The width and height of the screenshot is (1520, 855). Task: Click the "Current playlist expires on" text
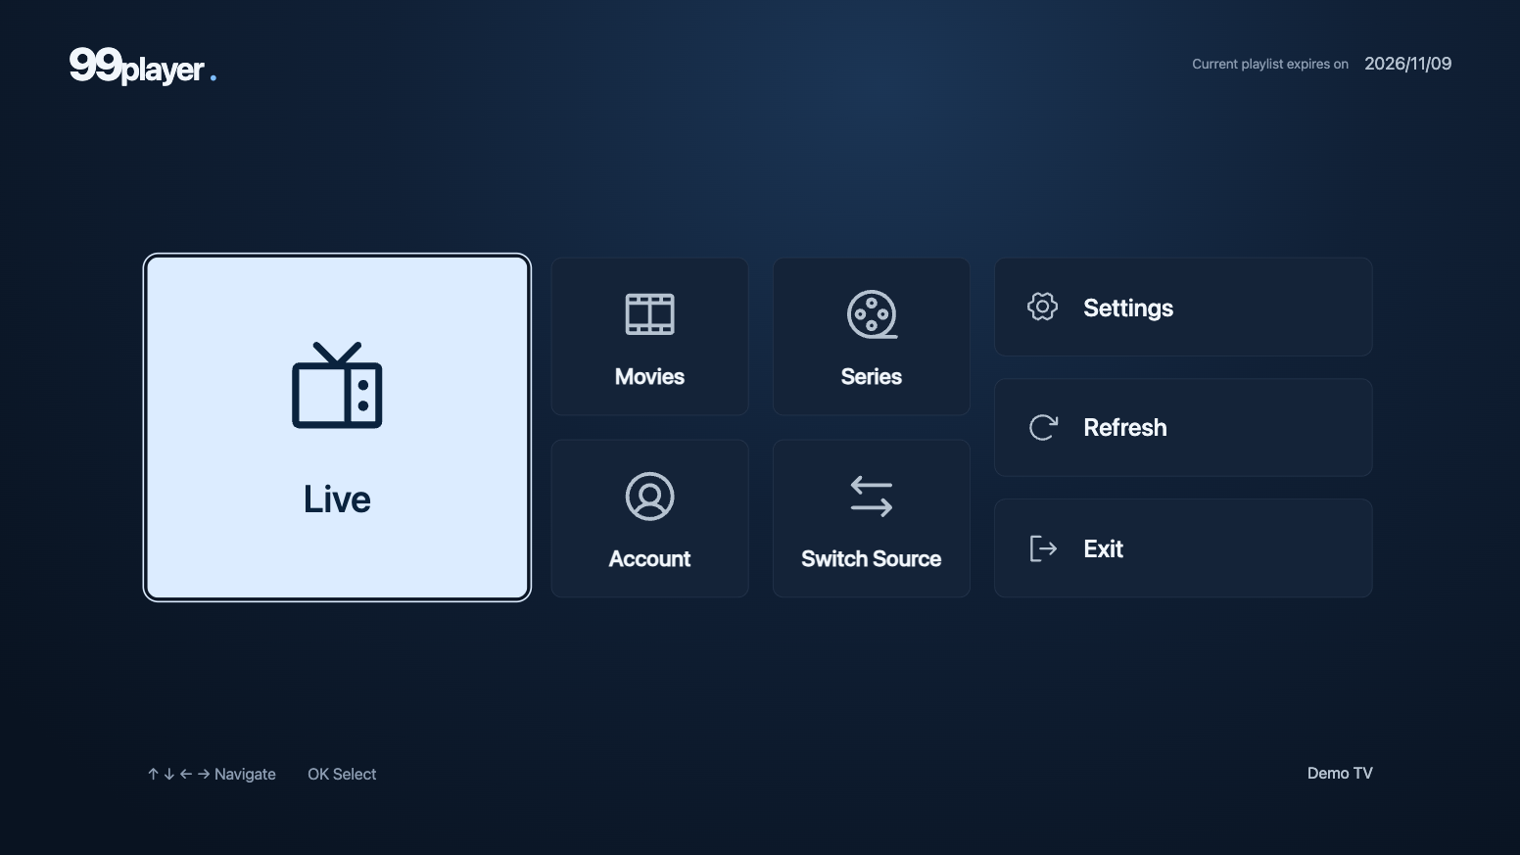[x=1270, y=64]
